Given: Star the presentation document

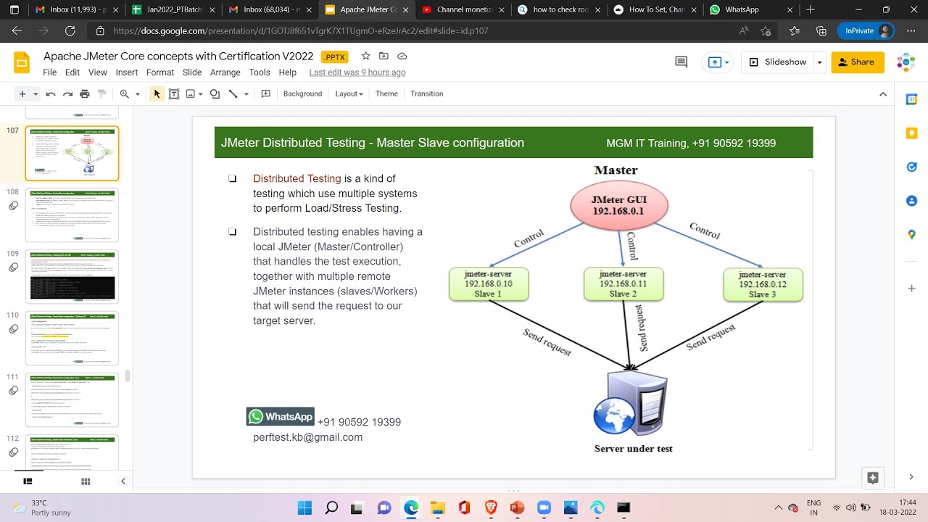Looking at the screenshot, I should click(x=366, y=56).
